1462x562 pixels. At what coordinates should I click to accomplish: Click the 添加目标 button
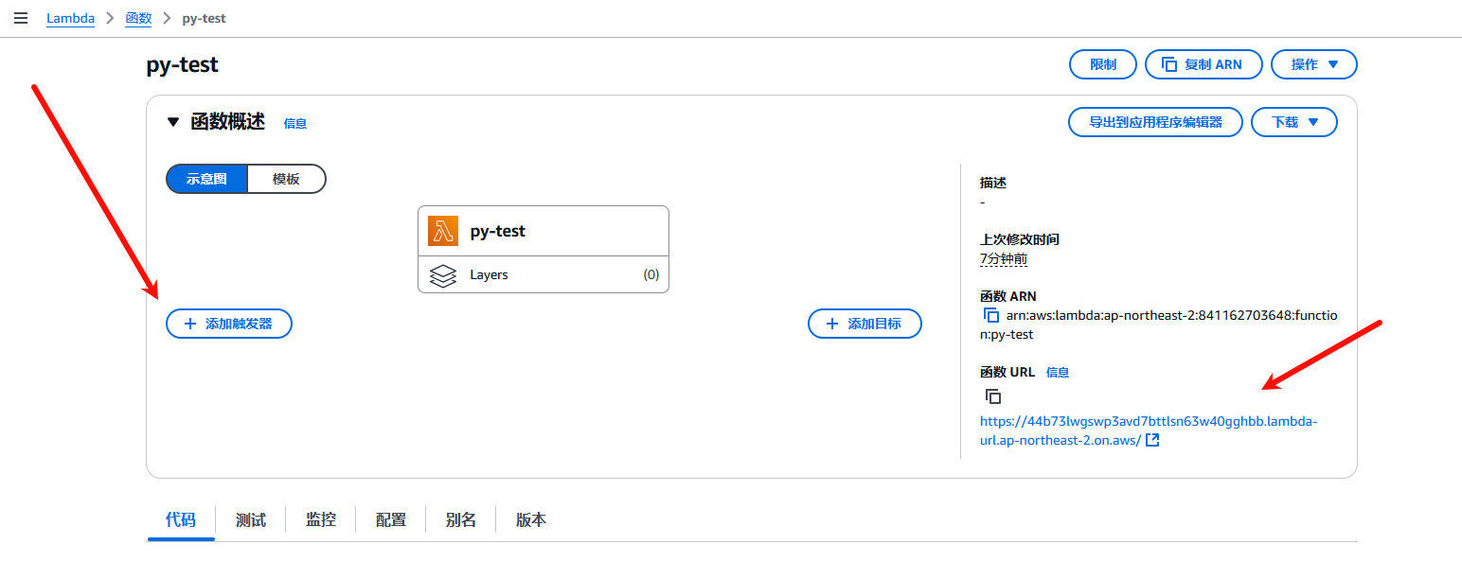pyautogui.click(x=865, y=324)
